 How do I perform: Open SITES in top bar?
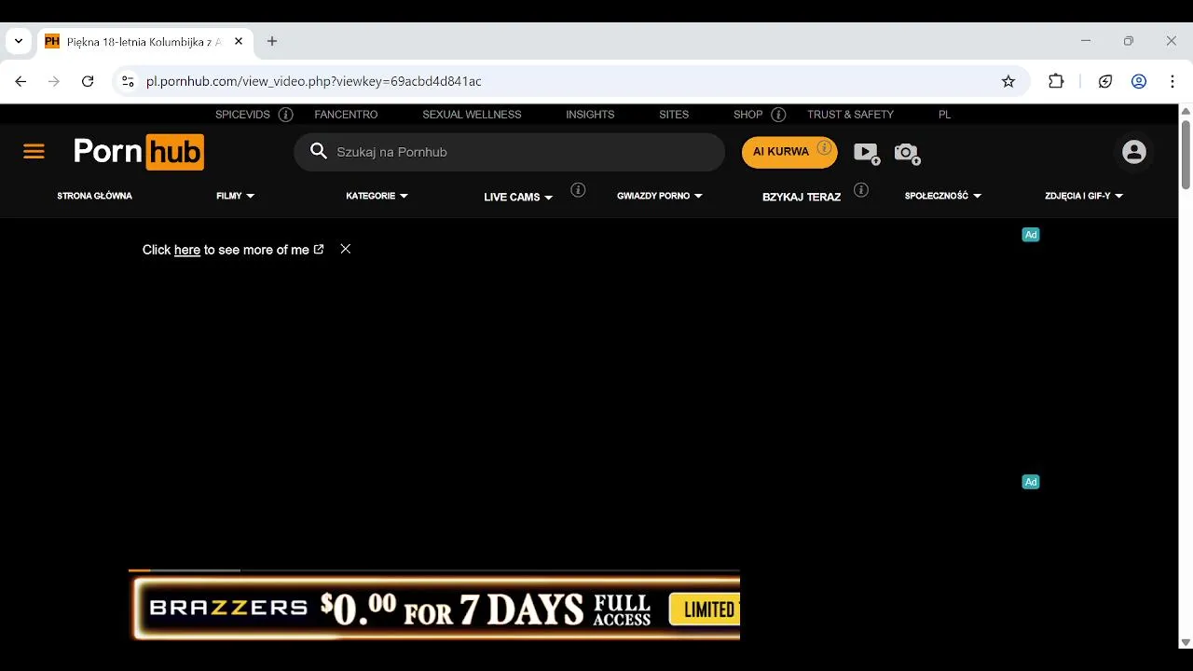[x=674, y=115]
